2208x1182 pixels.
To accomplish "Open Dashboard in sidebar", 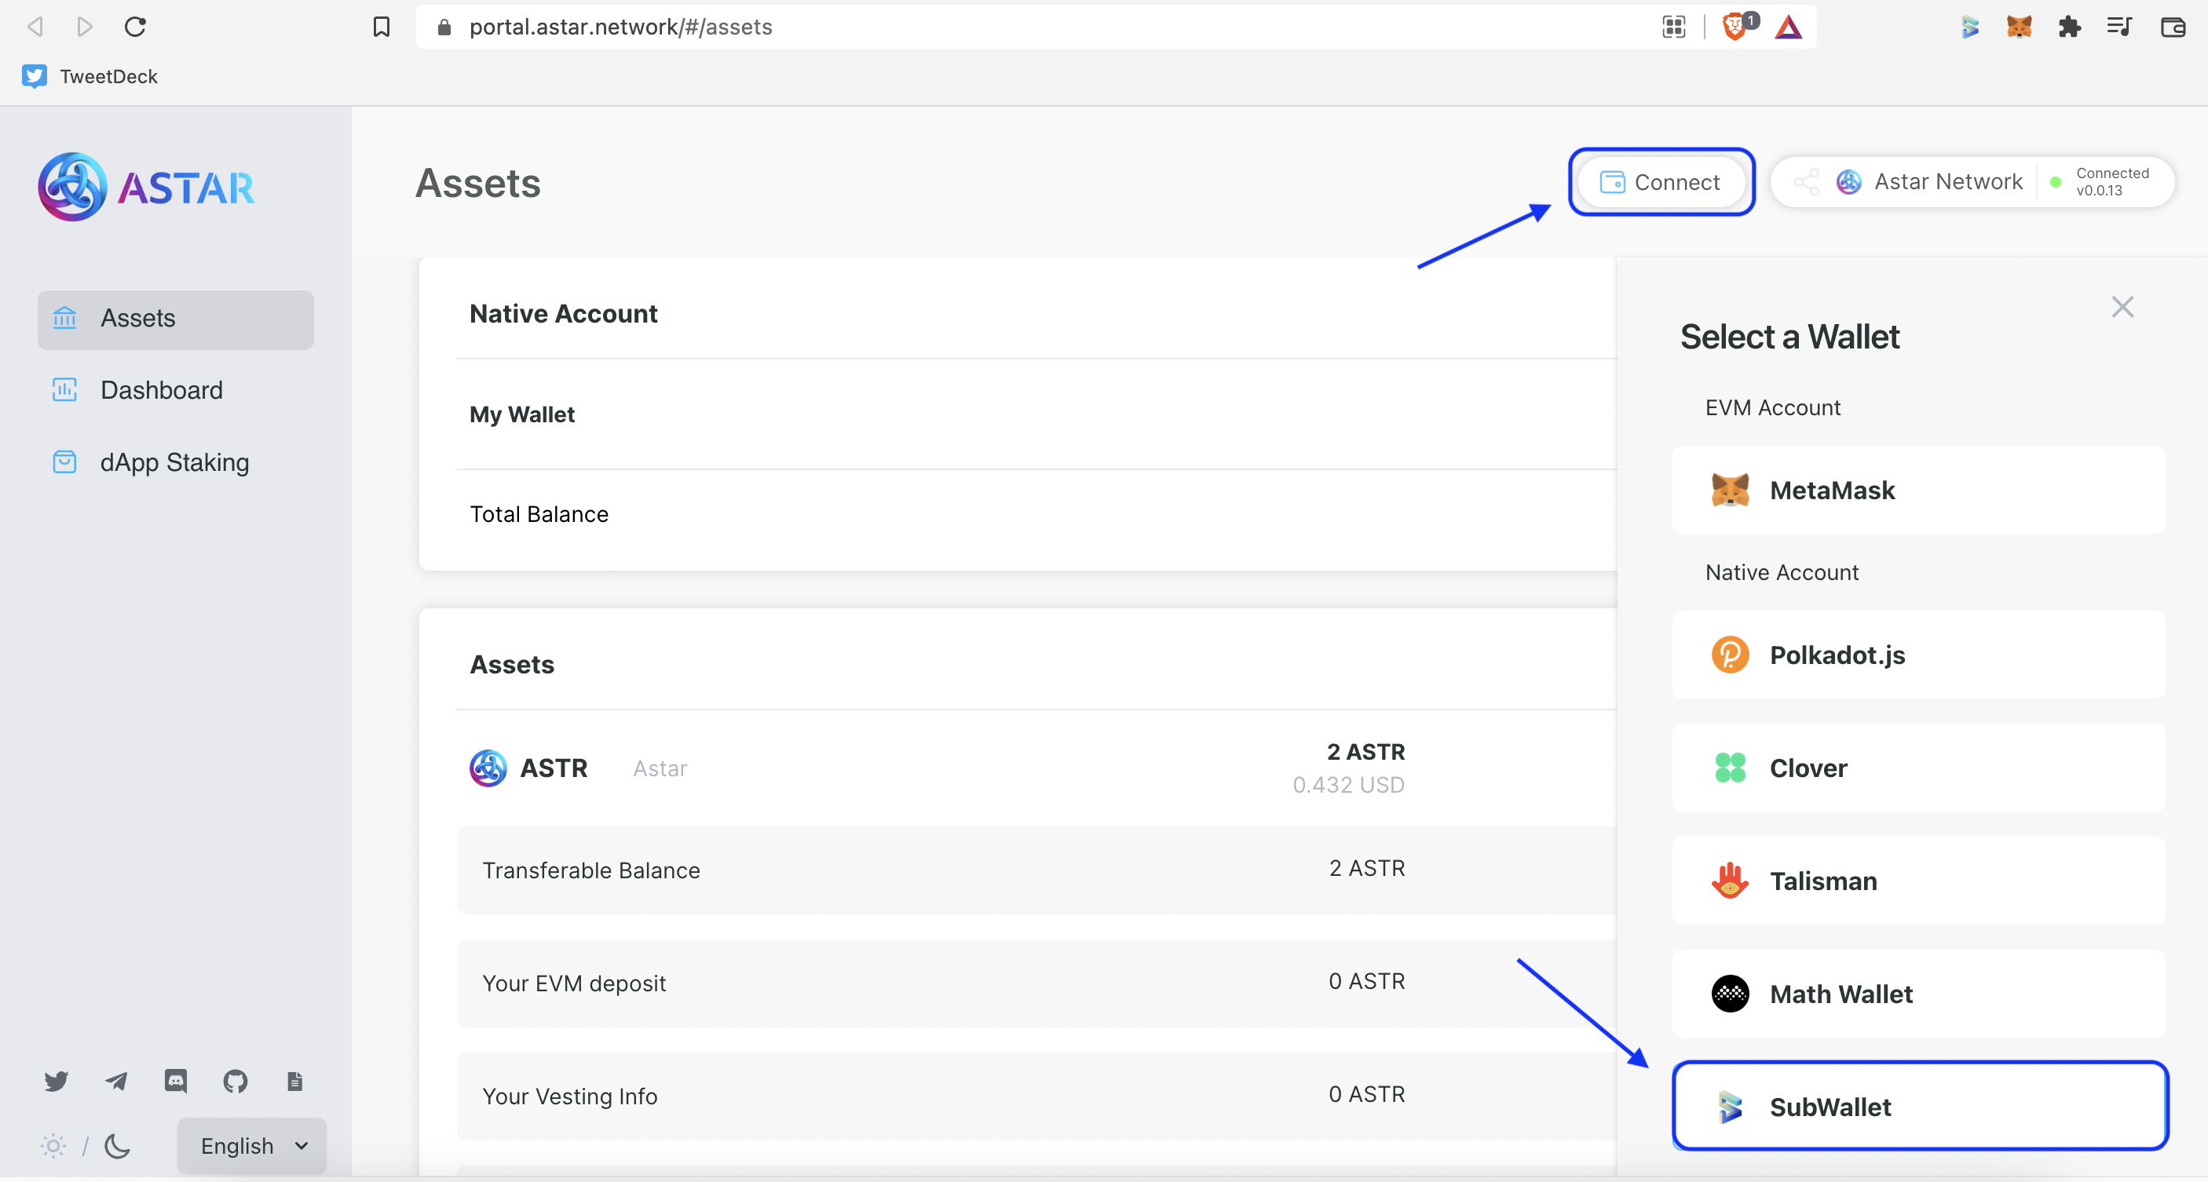I will click(175, 391).
